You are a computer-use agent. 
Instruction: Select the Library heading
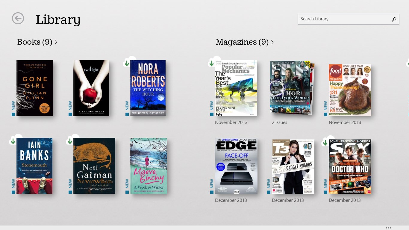pyautogui.click(x=58, y=19)
